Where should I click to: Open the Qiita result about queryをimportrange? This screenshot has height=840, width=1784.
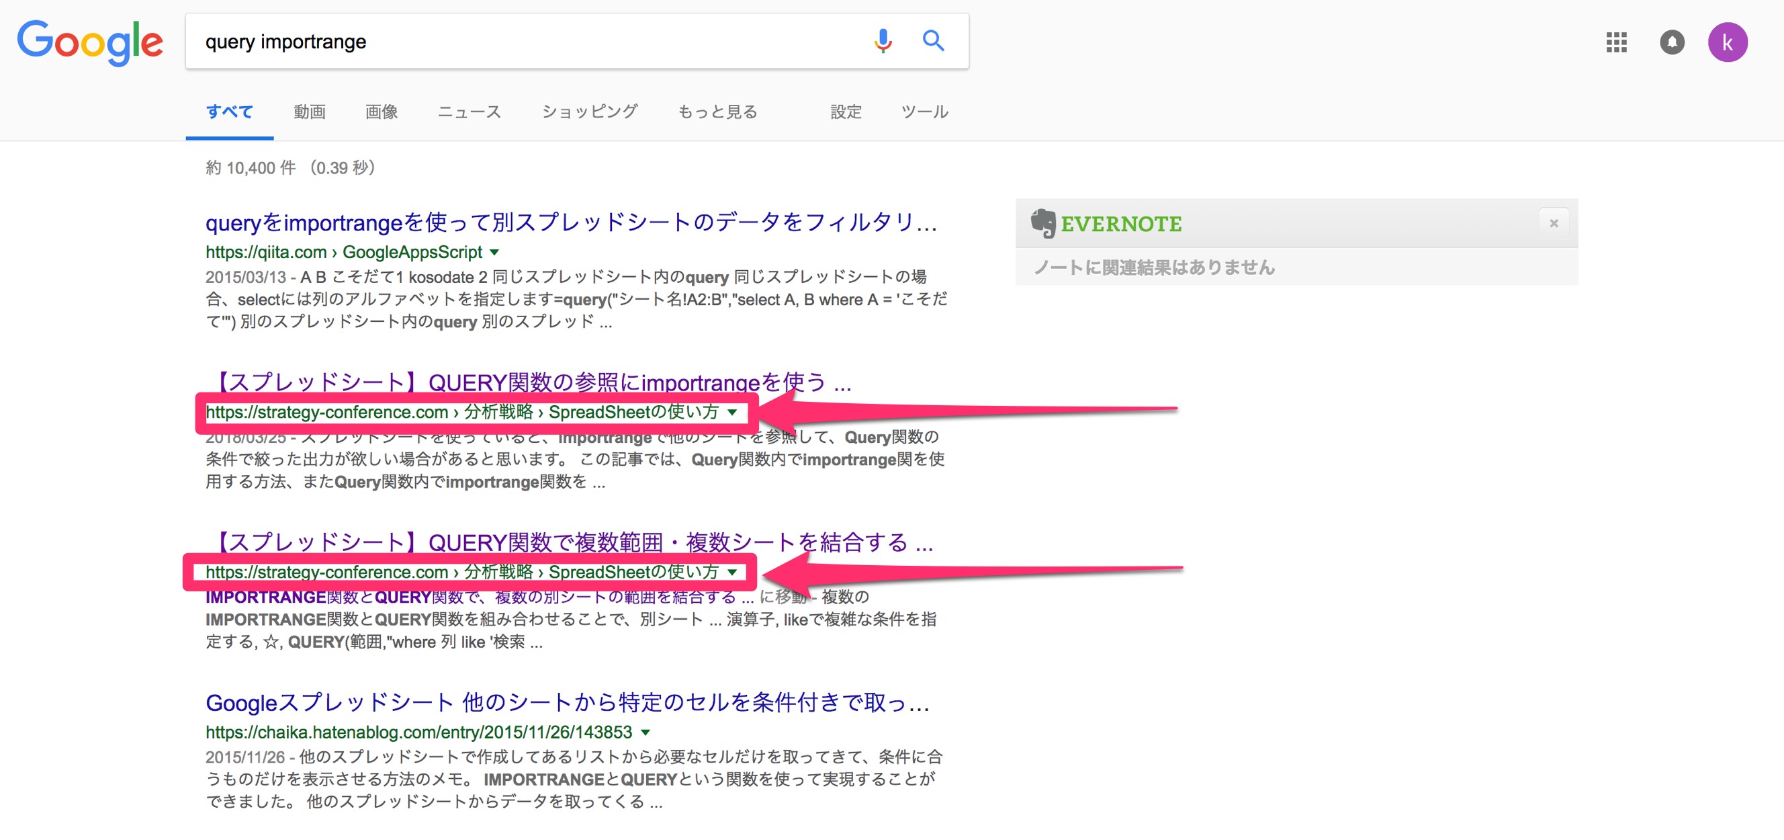[x=572, y=222]
